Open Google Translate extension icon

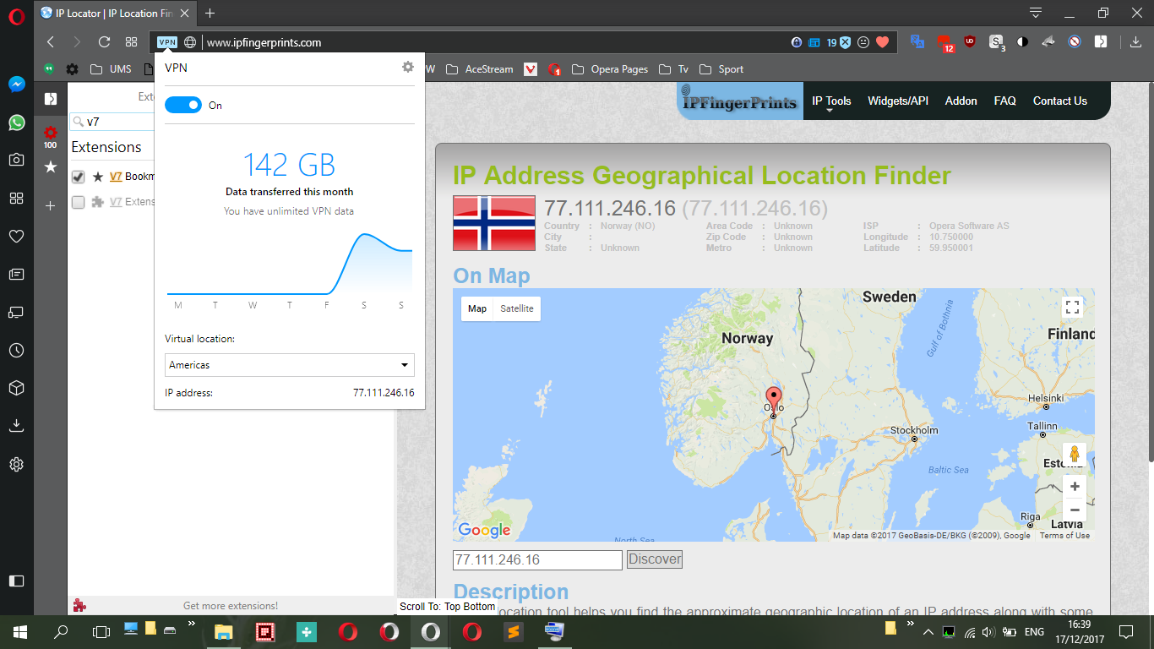coord(917,41)
